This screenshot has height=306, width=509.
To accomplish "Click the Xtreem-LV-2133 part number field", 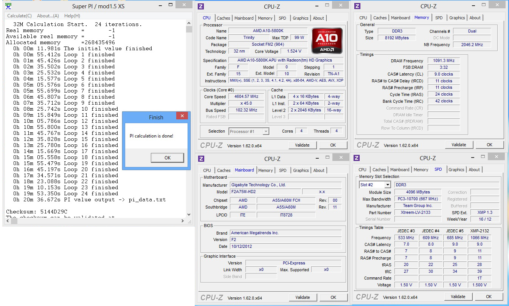I will [x=417, y=212].
